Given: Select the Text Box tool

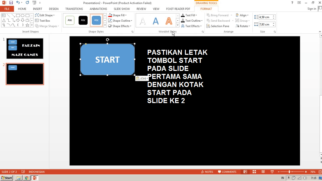Looking at the screenshot, I should tap(44, 21).
